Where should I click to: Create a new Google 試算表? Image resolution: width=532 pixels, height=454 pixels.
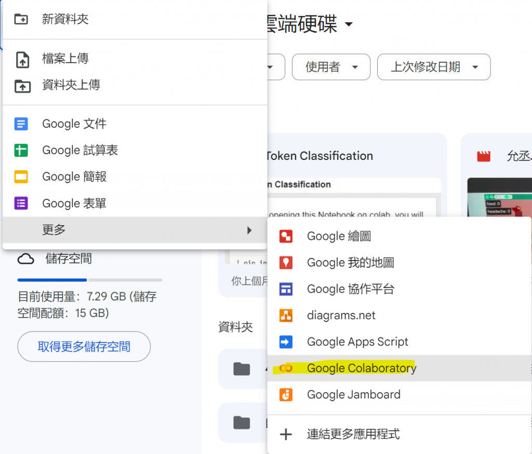click(x=135, y=150)
